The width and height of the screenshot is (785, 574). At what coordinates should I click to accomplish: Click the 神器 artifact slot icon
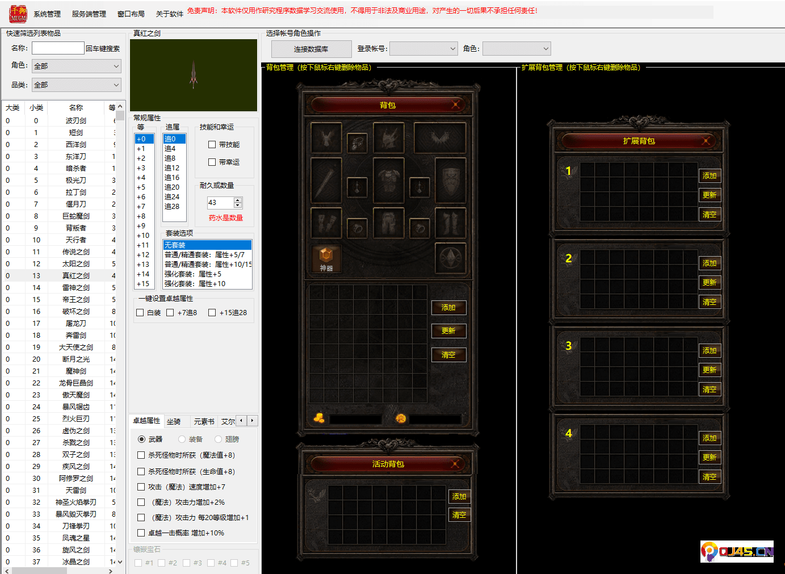[326, 258]
